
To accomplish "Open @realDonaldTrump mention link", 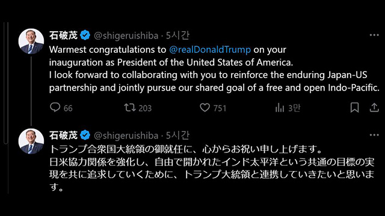I will click(x=210, y=50).
